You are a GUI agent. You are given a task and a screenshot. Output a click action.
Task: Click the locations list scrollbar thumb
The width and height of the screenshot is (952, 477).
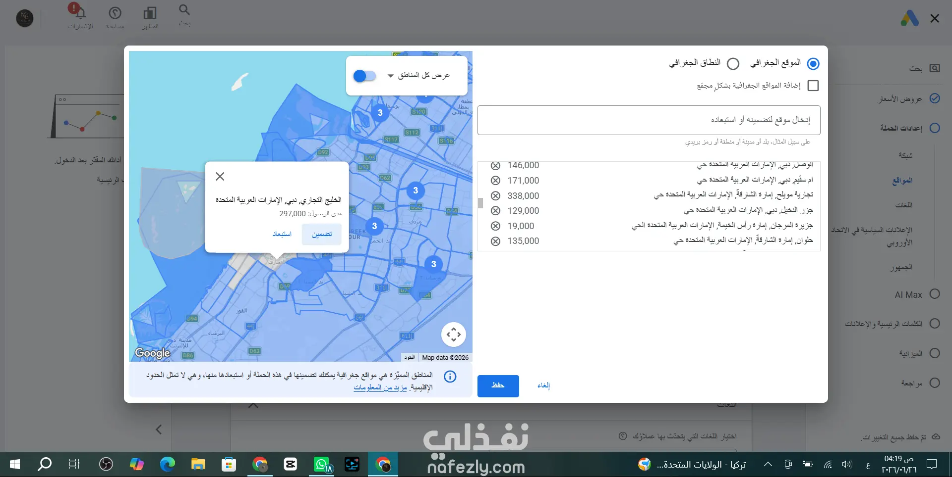click(x=480, y=203)
